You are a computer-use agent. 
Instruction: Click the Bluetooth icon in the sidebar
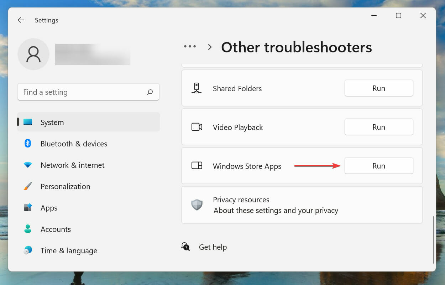(x=28, y=144)
